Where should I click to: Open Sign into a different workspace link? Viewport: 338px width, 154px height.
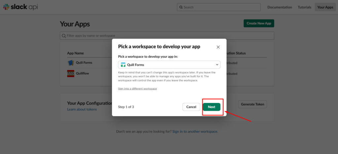(x=138, y=88)
